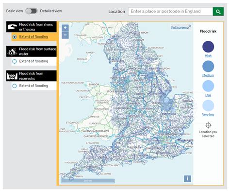Click the Basic view label

click(15, 11)
